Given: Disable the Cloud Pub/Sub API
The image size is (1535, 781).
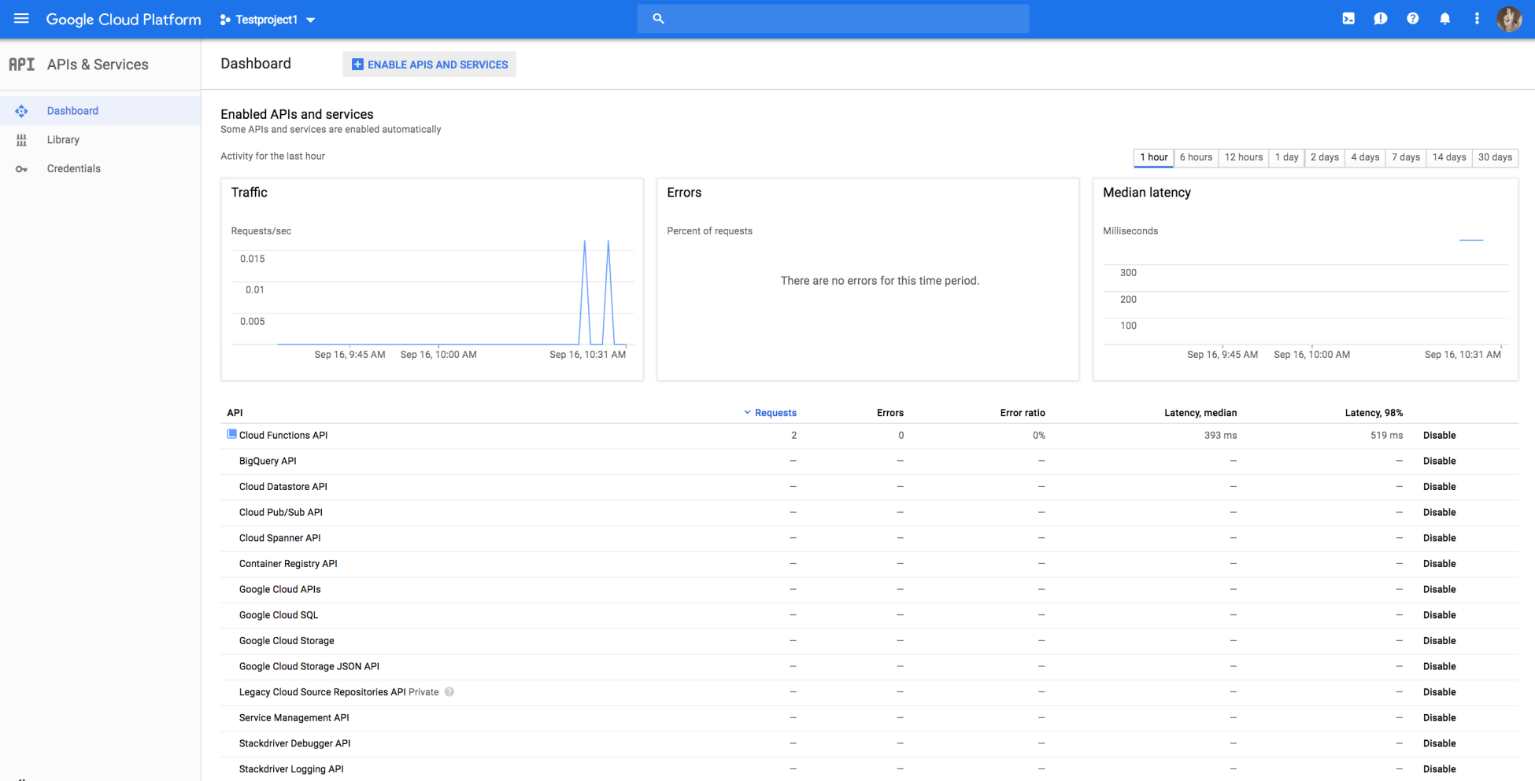Looking at the screenshot, I should click(x=1439, y=513).
